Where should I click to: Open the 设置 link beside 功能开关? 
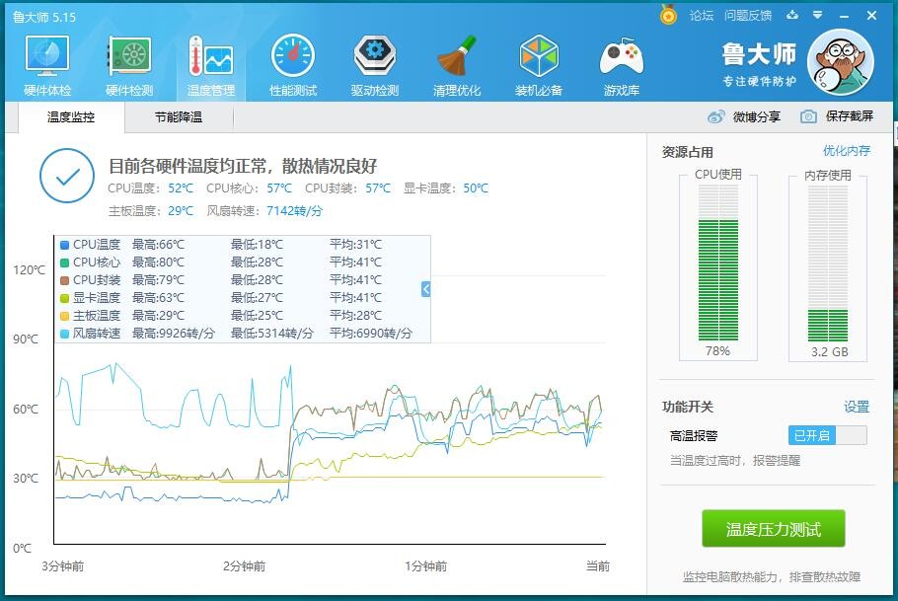(x=857, y=407)
